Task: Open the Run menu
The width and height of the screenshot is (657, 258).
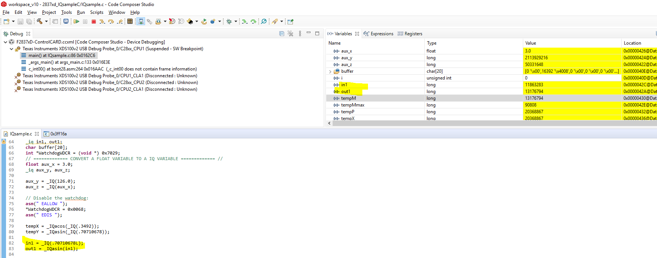Action: coord(81,12)
